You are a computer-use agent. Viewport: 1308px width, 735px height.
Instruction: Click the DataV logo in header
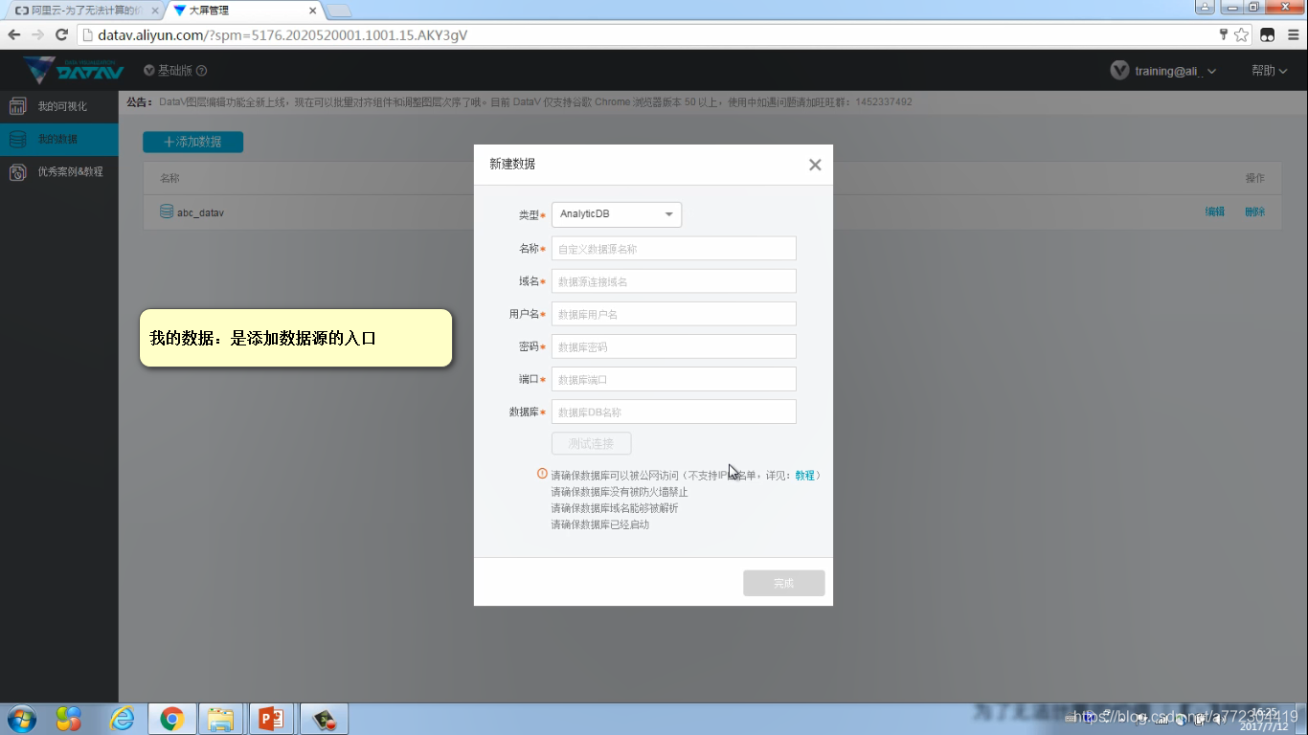74,70
